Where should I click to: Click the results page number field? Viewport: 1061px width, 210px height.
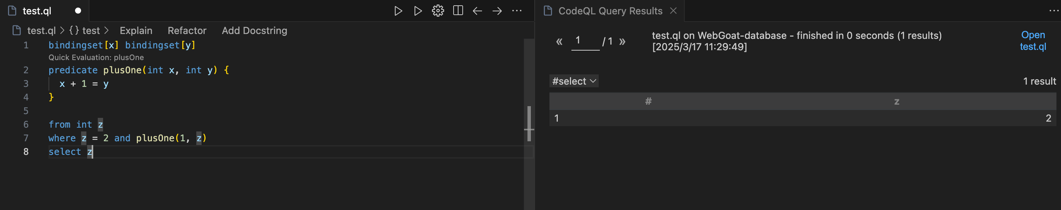[585, 42]
